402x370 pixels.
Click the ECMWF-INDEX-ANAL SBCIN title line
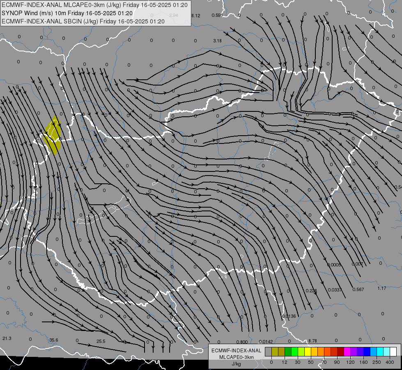[x=83, y=21]
